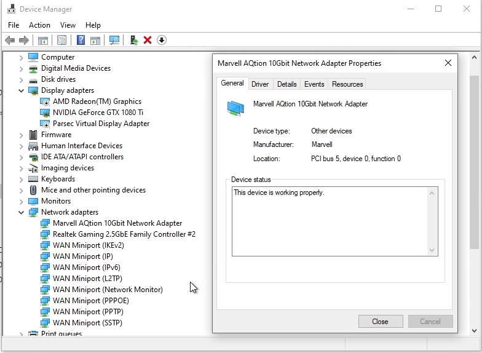The image size is (482, 353).
Task: Collapse the Display adapters node
Action: pos(21,90)
